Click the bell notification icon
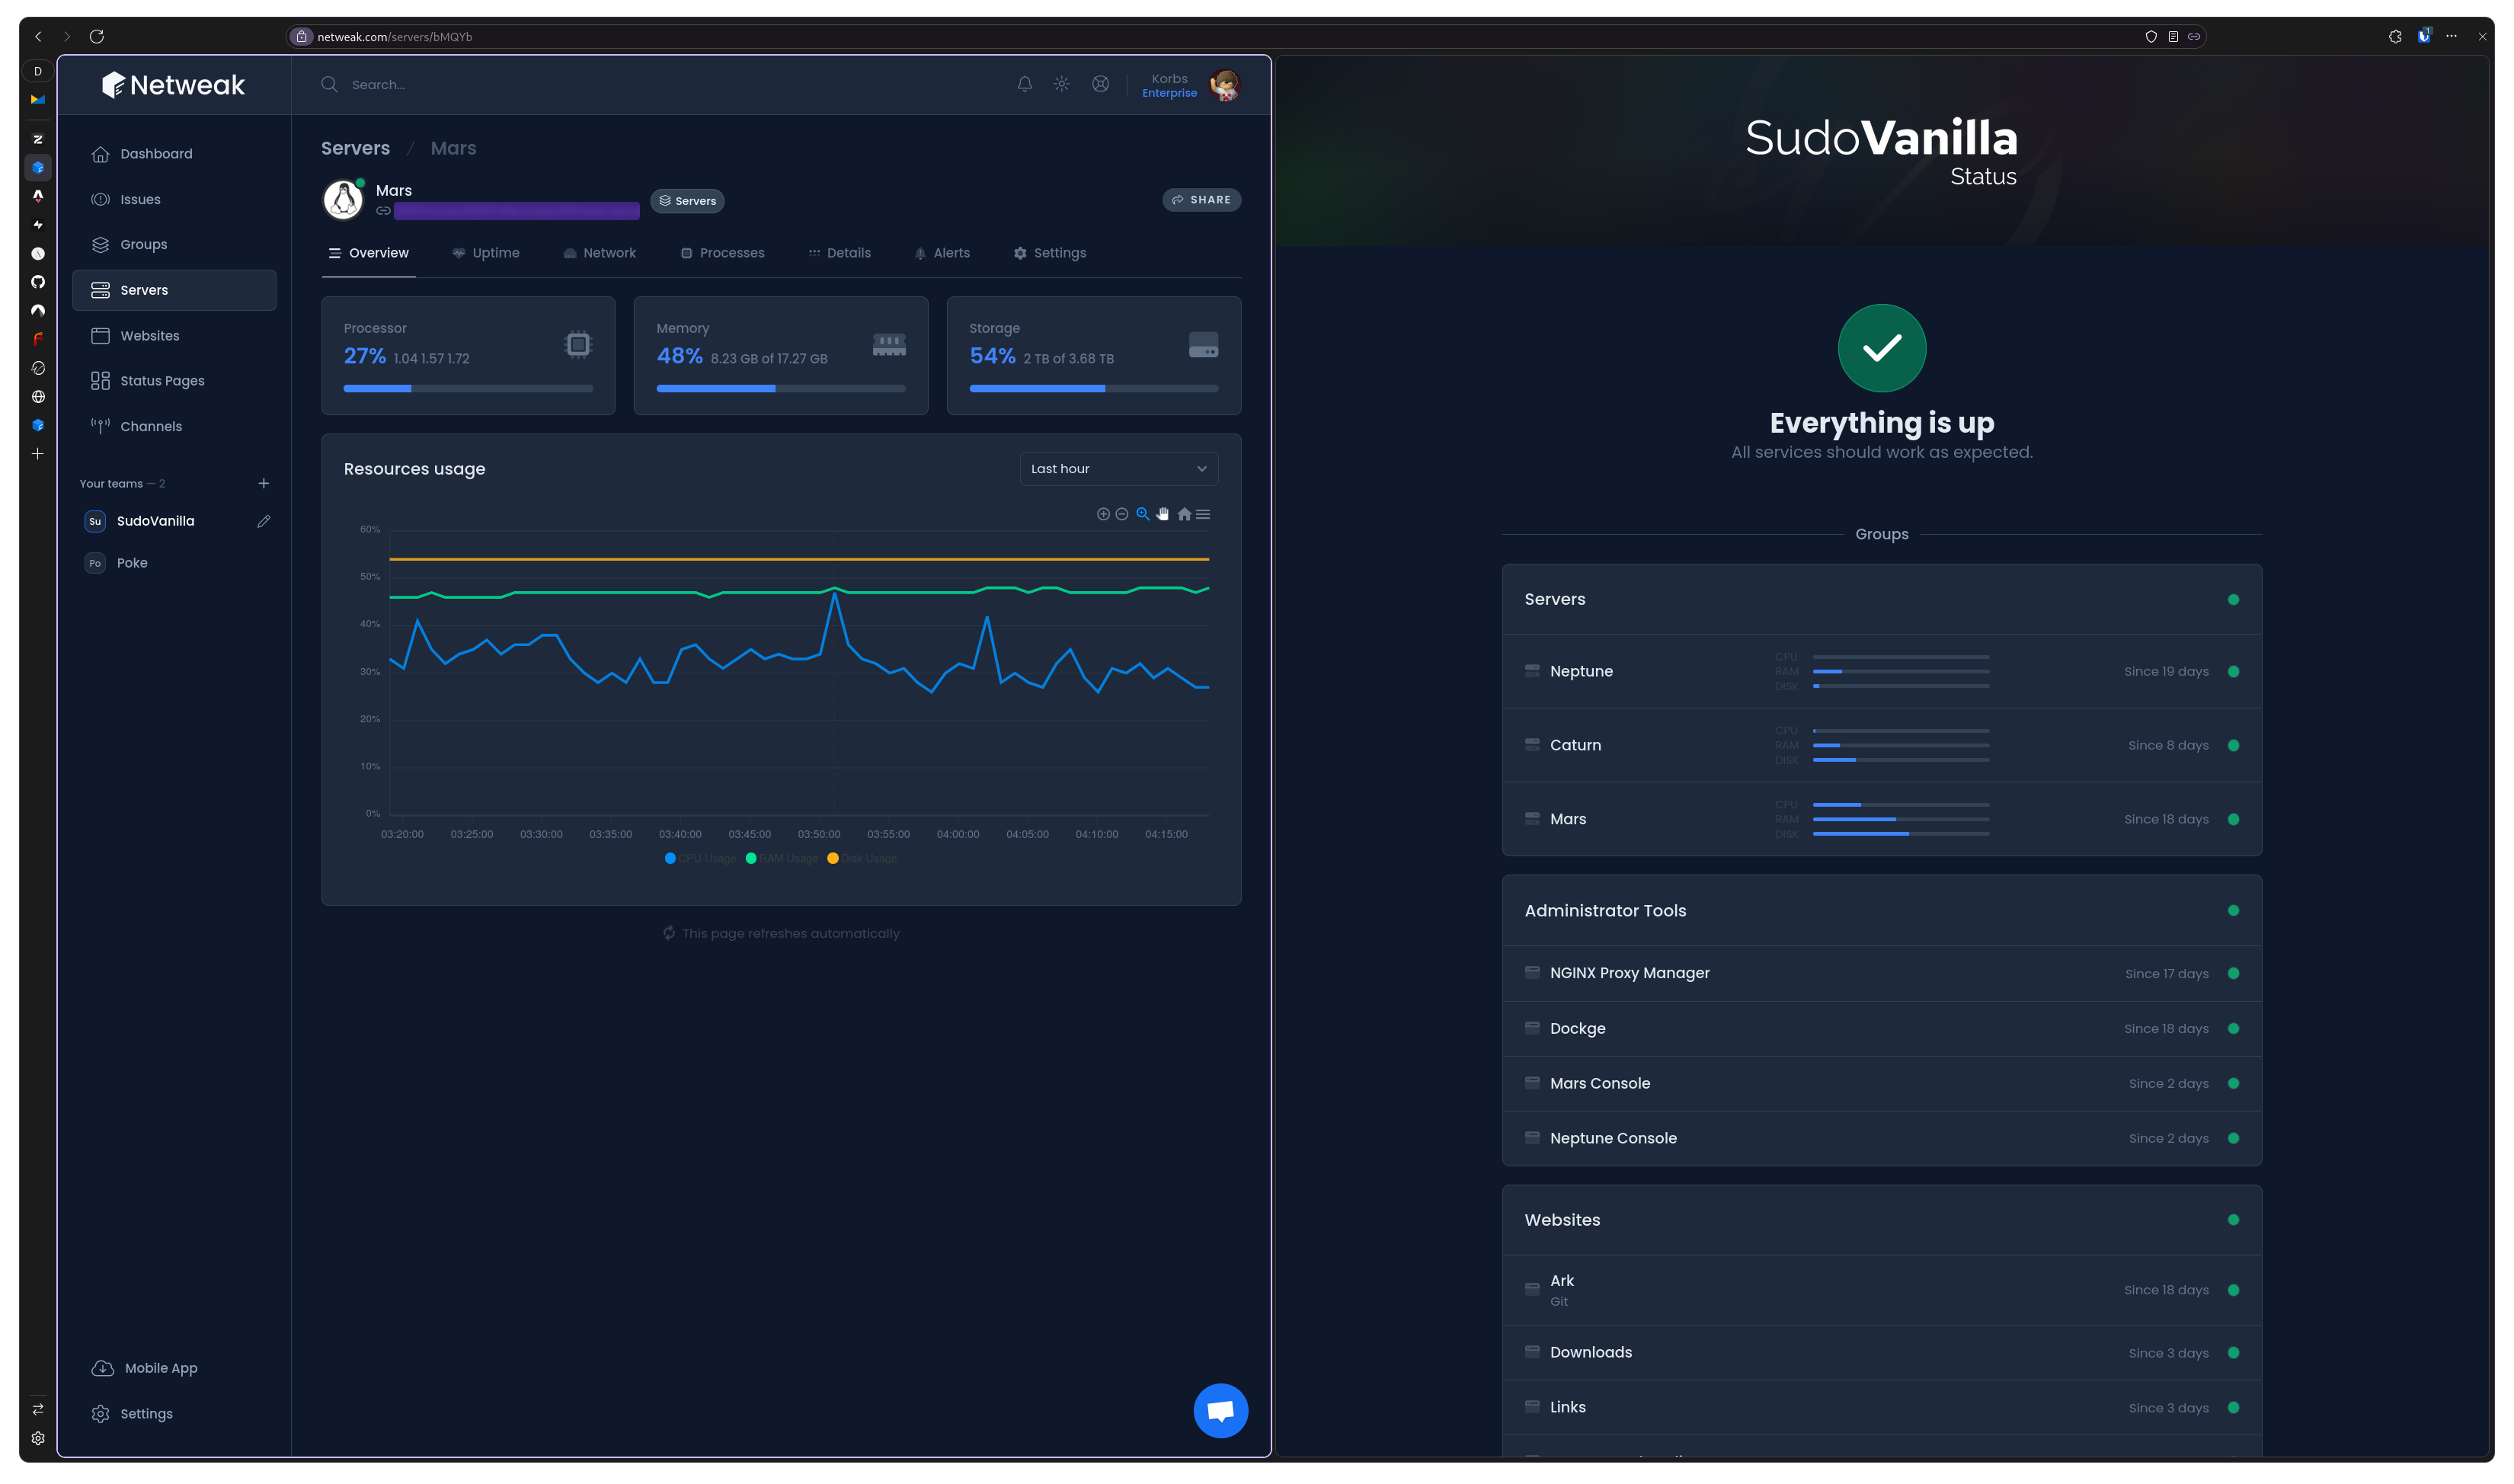The image size is (2514, 1484). (1023, 83)
